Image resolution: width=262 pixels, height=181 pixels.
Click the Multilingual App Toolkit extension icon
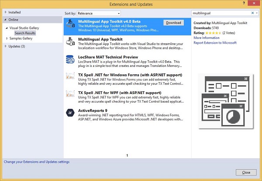pyautogui.click(x=70, y=42)
